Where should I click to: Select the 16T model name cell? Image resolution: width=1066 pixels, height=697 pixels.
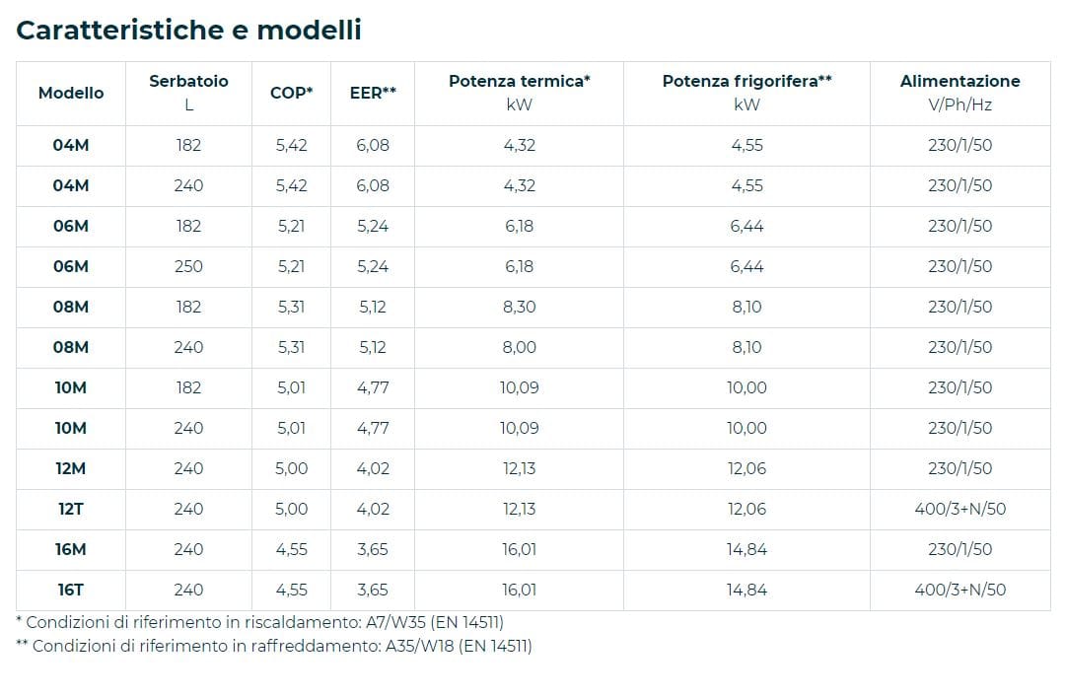(71, 590)
